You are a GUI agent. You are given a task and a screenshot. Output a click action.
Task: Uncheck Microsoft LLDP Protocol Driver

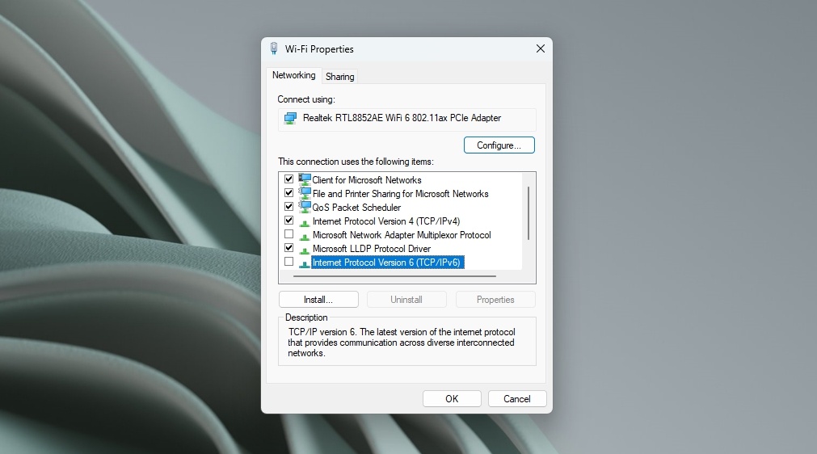coord(288,248)
